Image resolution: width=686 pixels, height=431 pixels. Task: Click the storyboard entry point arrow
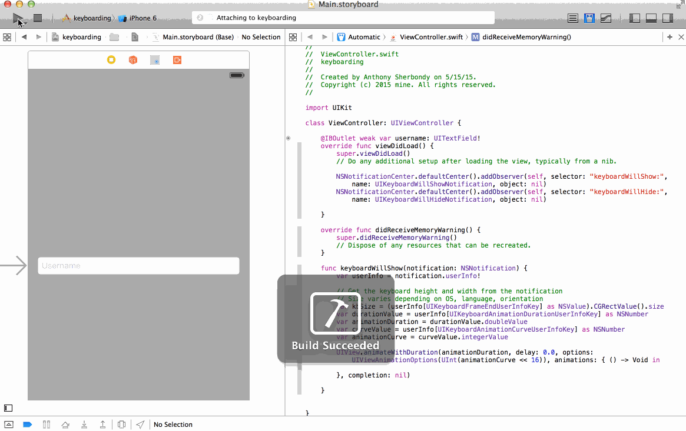pyautogui.click(x=14, y=266)
